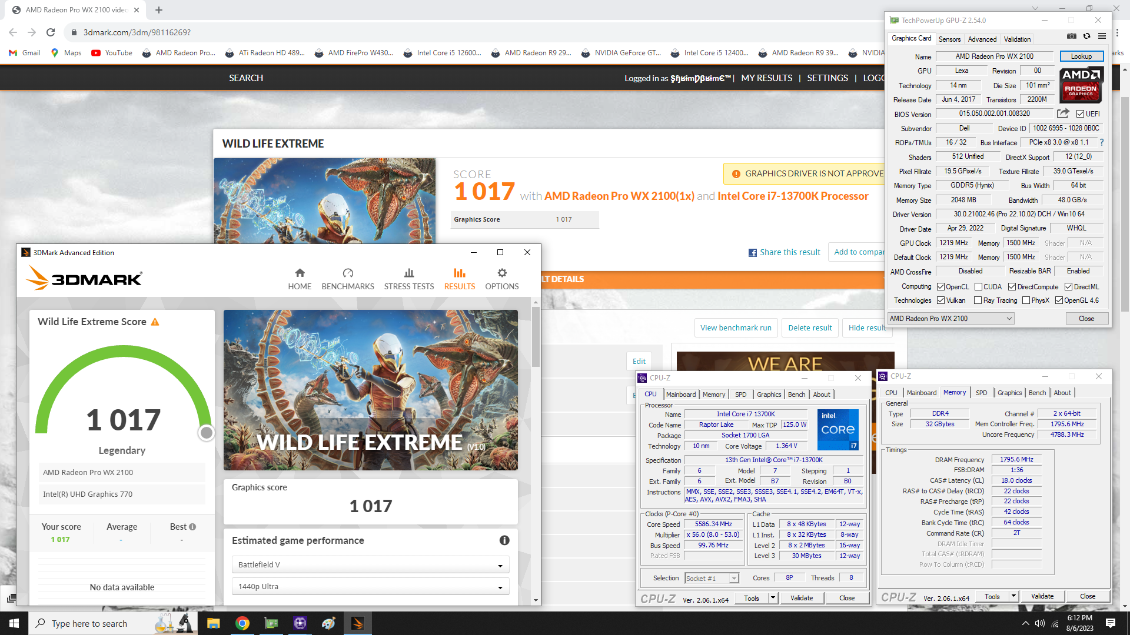Open MY RESULTS link on 3dmark.com
This screenshot has width=1130, height=635.
point(766,78)
